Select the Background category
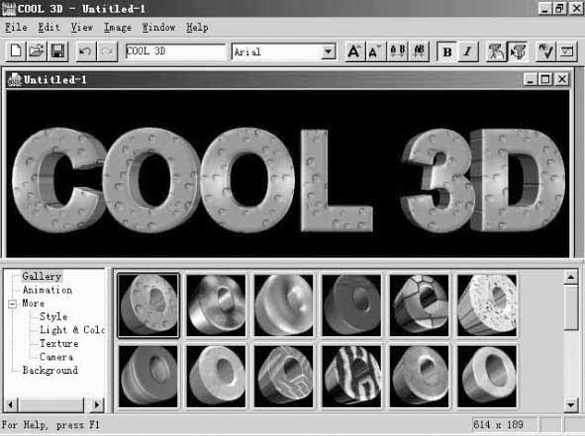585x436 pixels. (50, 370)
